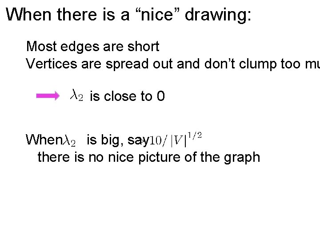Click the word 'graph' at line end
The height and width of the screenshot is (240, 320).
click(x=242, y=158)
